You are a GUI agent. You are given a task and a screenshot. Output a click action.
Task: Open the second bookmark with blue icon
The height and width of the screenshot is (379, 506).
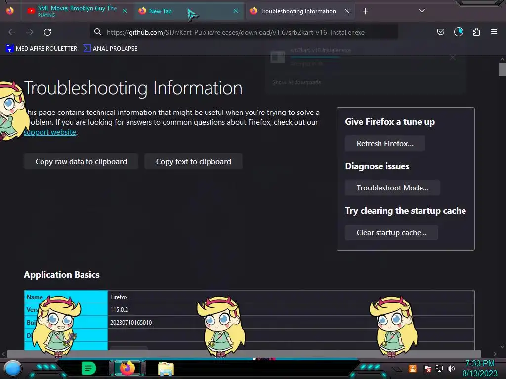click(110, 49)
